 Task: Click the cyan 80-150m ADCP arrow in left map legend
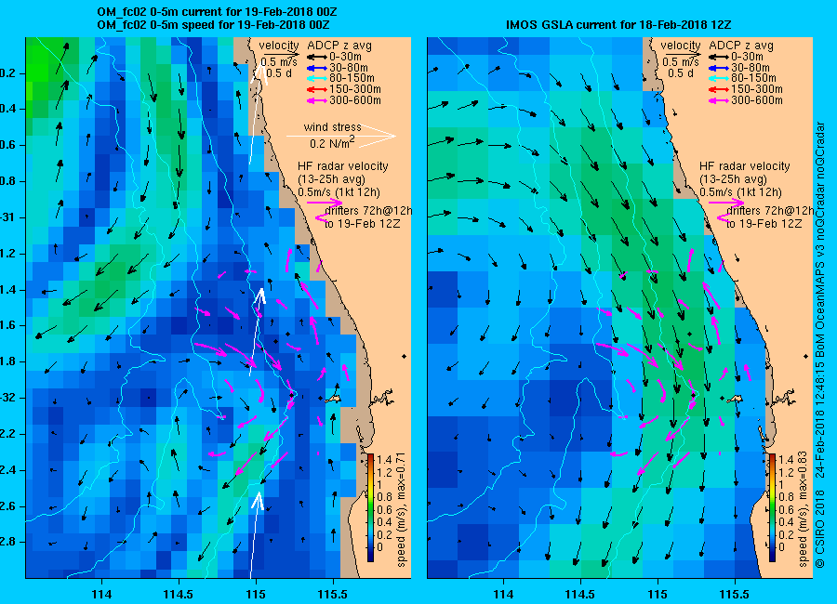[316, 78]
